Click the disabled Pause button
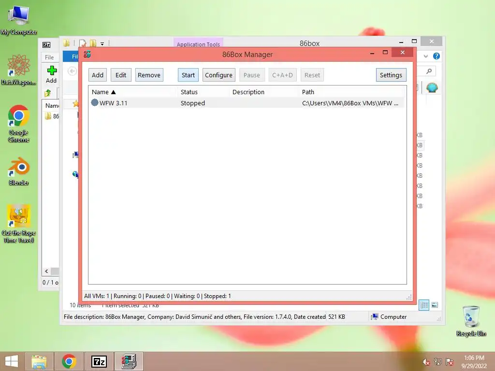 click(251, 75)
